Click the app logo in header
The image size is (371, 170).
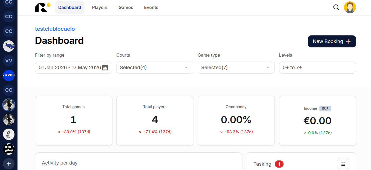click(43, 7)
